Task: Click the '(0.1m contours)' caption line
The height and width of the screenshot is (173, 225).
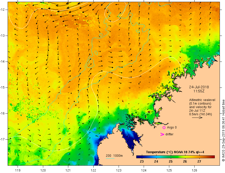Action: click(200, 104)
